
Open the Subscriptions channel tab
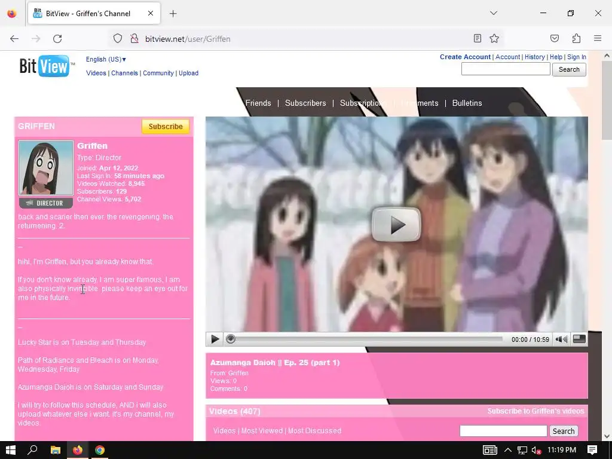coord(363,103)
